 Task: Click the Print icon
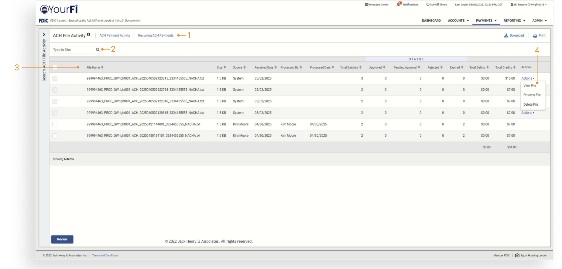click(535, 36)
